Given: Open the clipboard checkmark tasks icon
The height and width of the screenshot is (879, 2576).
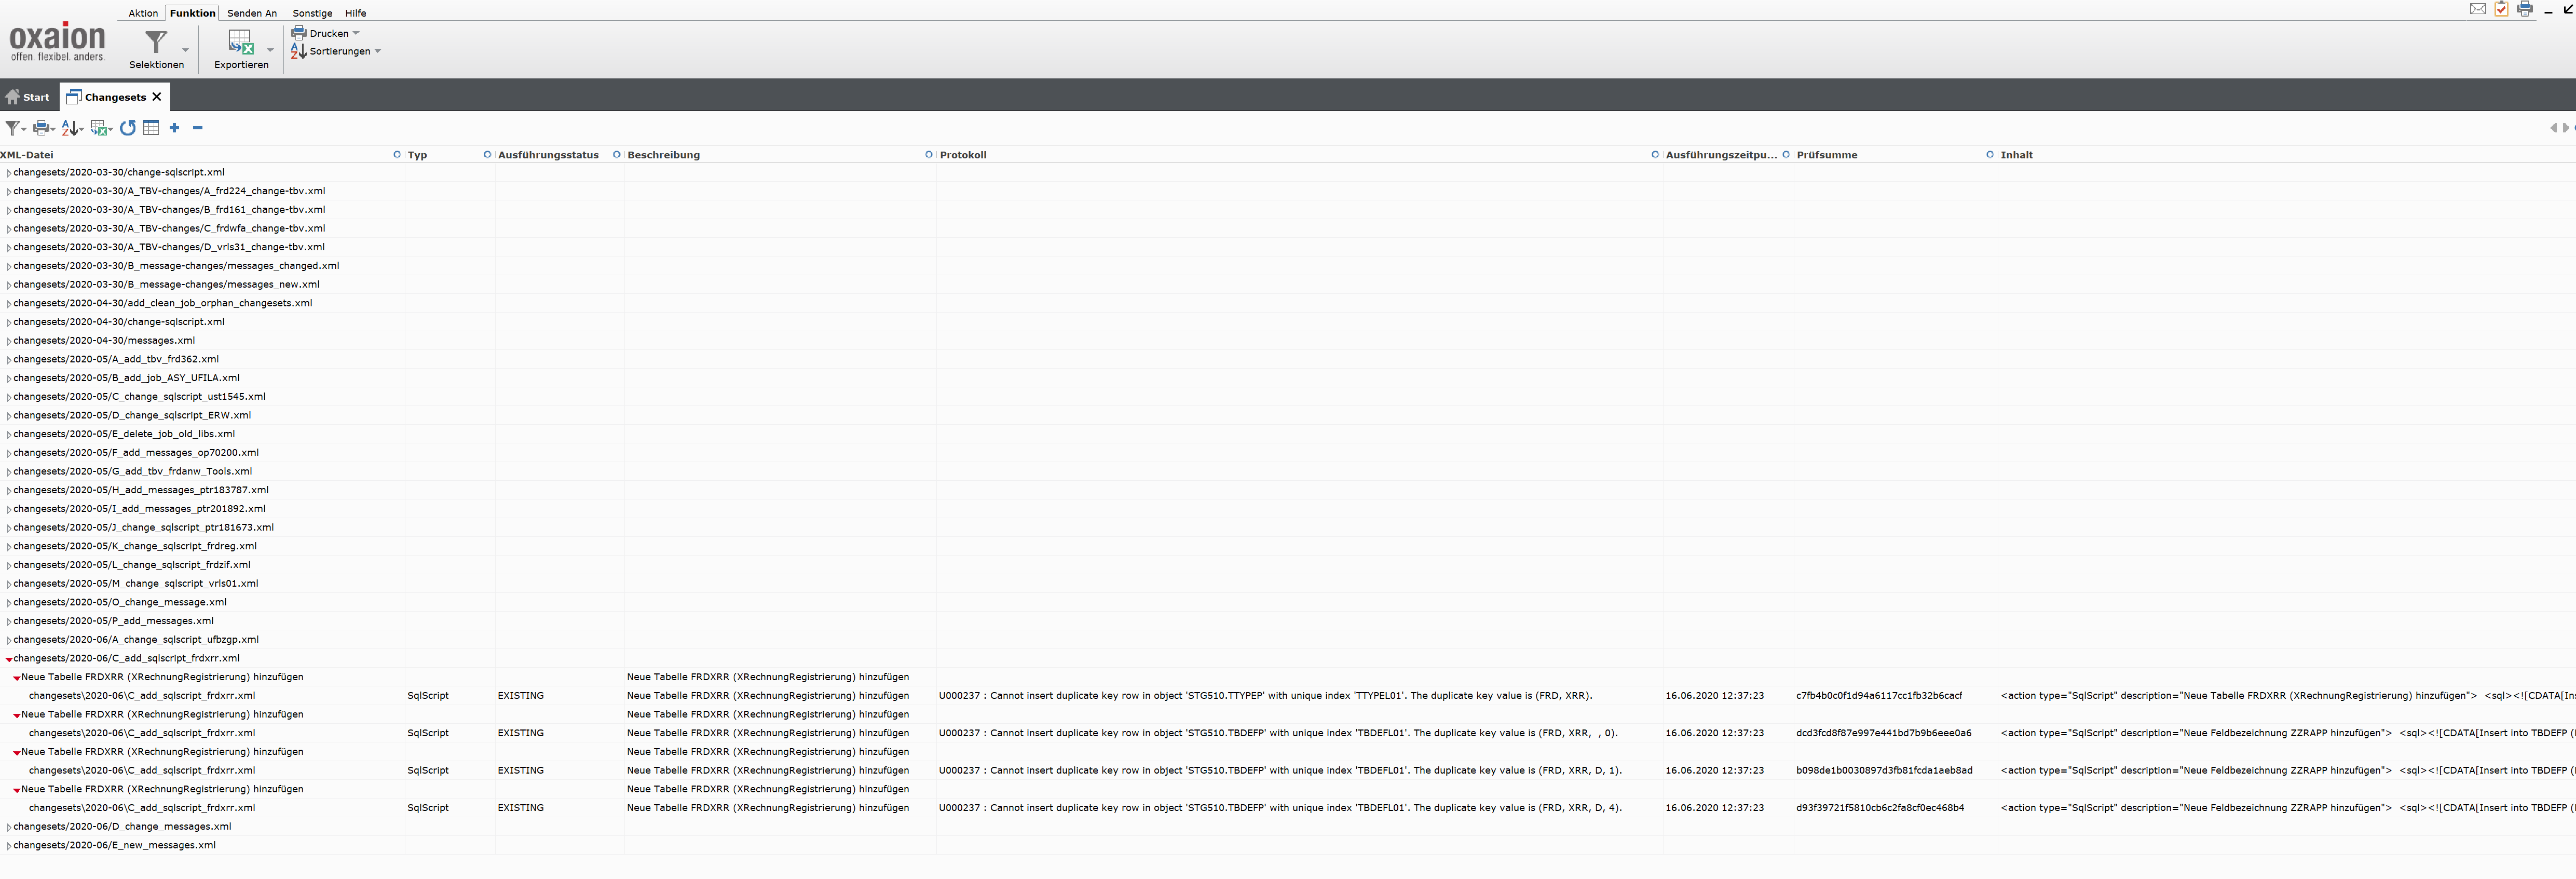Looking at the screenshot, I should pos(2501,9).
